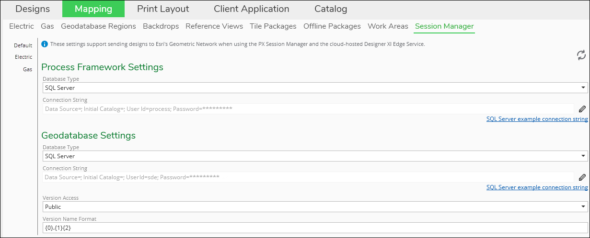Click the blue info icon

[x=45, y=44]
